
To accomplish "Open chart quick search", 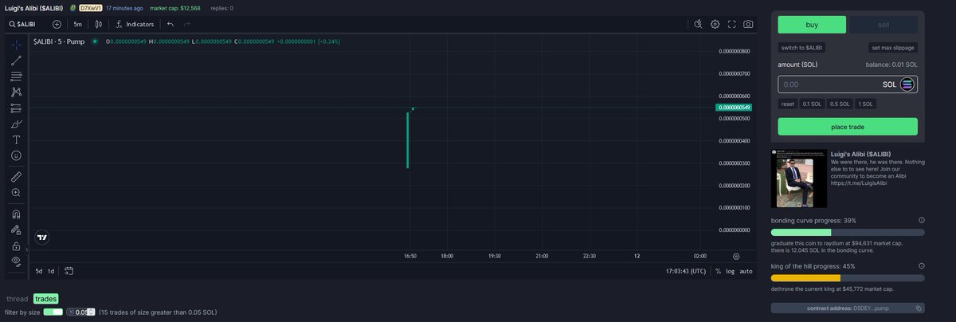I will click(x=699, y=24).
